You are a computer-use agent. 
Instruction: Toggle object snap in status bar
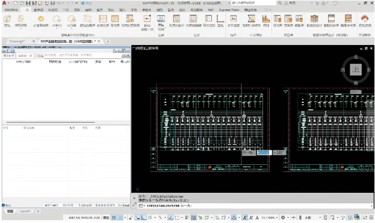click(x=177, y=218)
